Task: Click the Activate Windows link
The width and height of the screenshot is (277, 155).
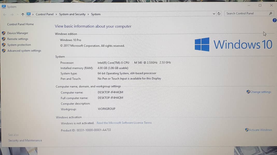Action: point(261,130)
